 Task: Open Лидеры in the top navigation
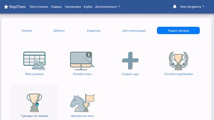(56, 7)
